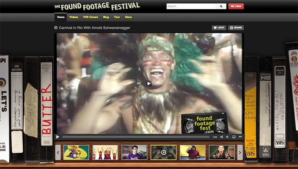Open My Likes red button
The height and width of the screenshot is (169, 298).
pyautogui.click(x=236, y=6)
